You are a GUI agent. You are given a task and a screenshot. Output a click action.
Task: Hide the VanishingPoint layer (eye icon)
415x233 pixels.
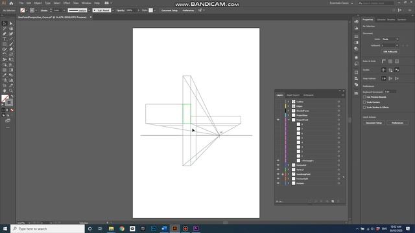click(x=278, y=174)
